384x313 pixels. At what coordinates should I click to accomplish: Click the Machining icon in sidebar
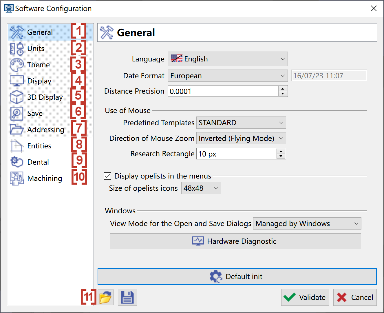pyautogui.click(x=17, y=178)
